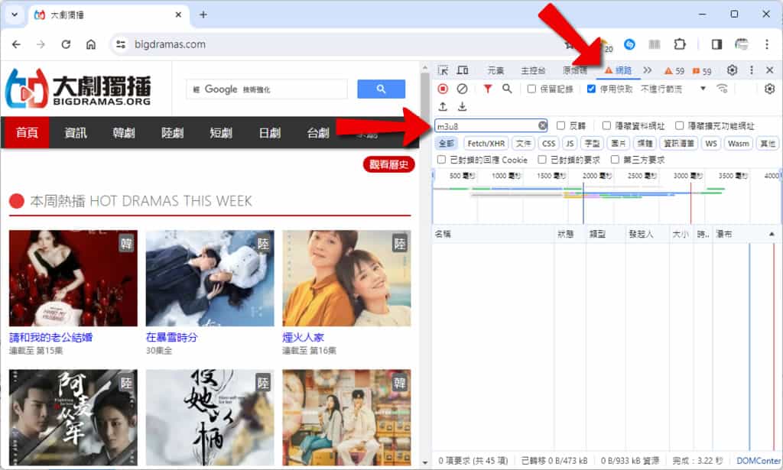
Task: Select the 首頁 navigation item
Action: (26, 133)
